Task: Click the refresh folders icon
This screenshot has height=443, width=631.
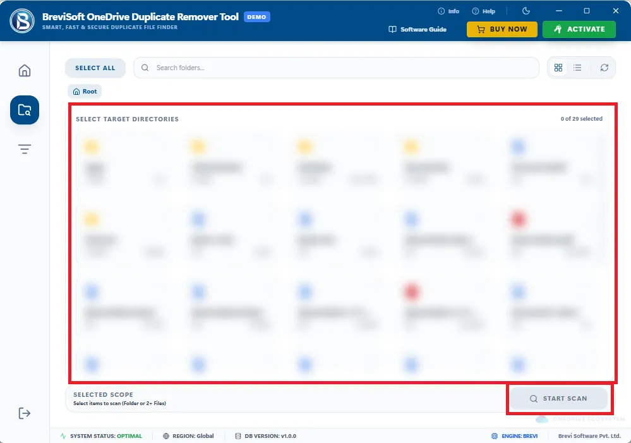Action: point(604,68)
